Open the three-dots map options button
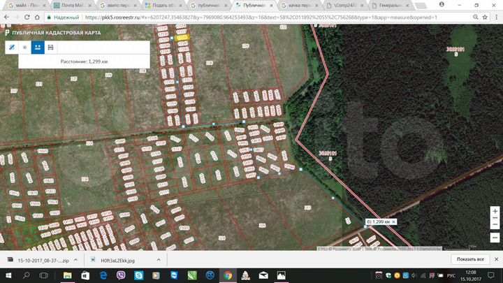 [495, 236]
